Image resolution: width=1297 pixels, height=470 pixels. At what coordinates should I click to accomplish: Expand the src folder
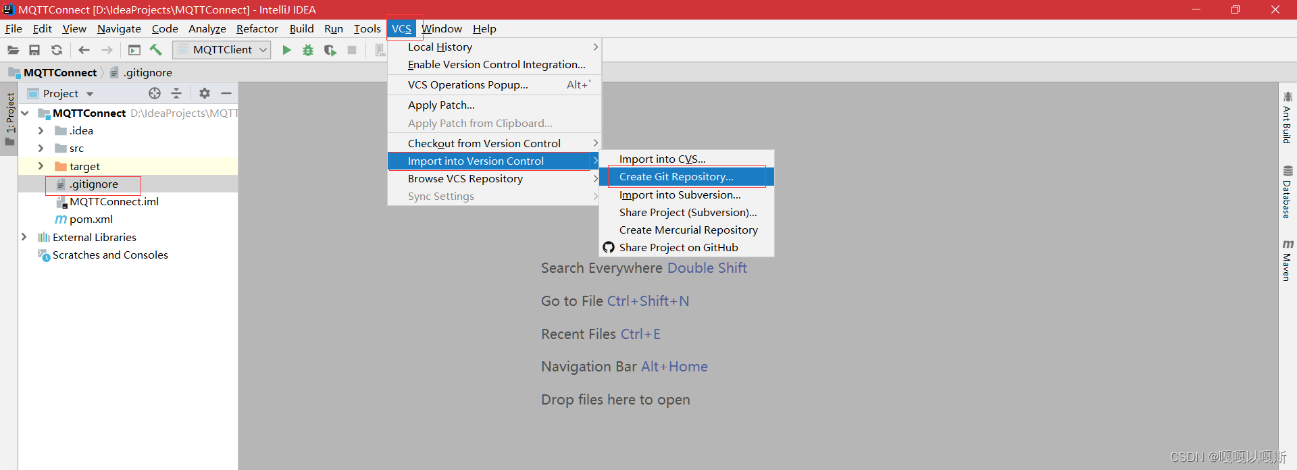click(41, 148)
